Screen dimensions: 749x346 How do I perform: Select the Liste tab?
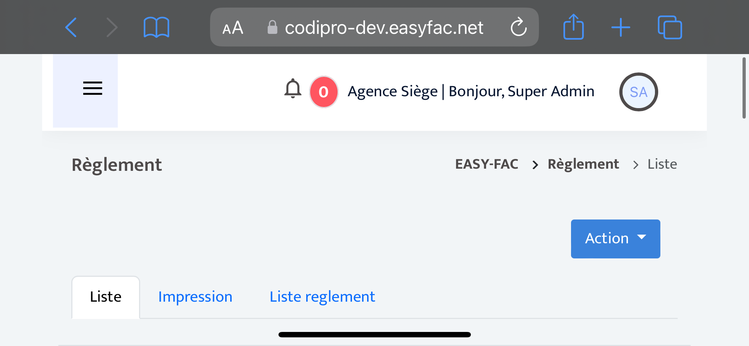(106, 297)
